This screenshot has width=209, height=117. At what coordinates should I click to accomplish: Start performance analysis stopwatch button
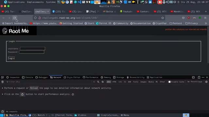[22, 94]
